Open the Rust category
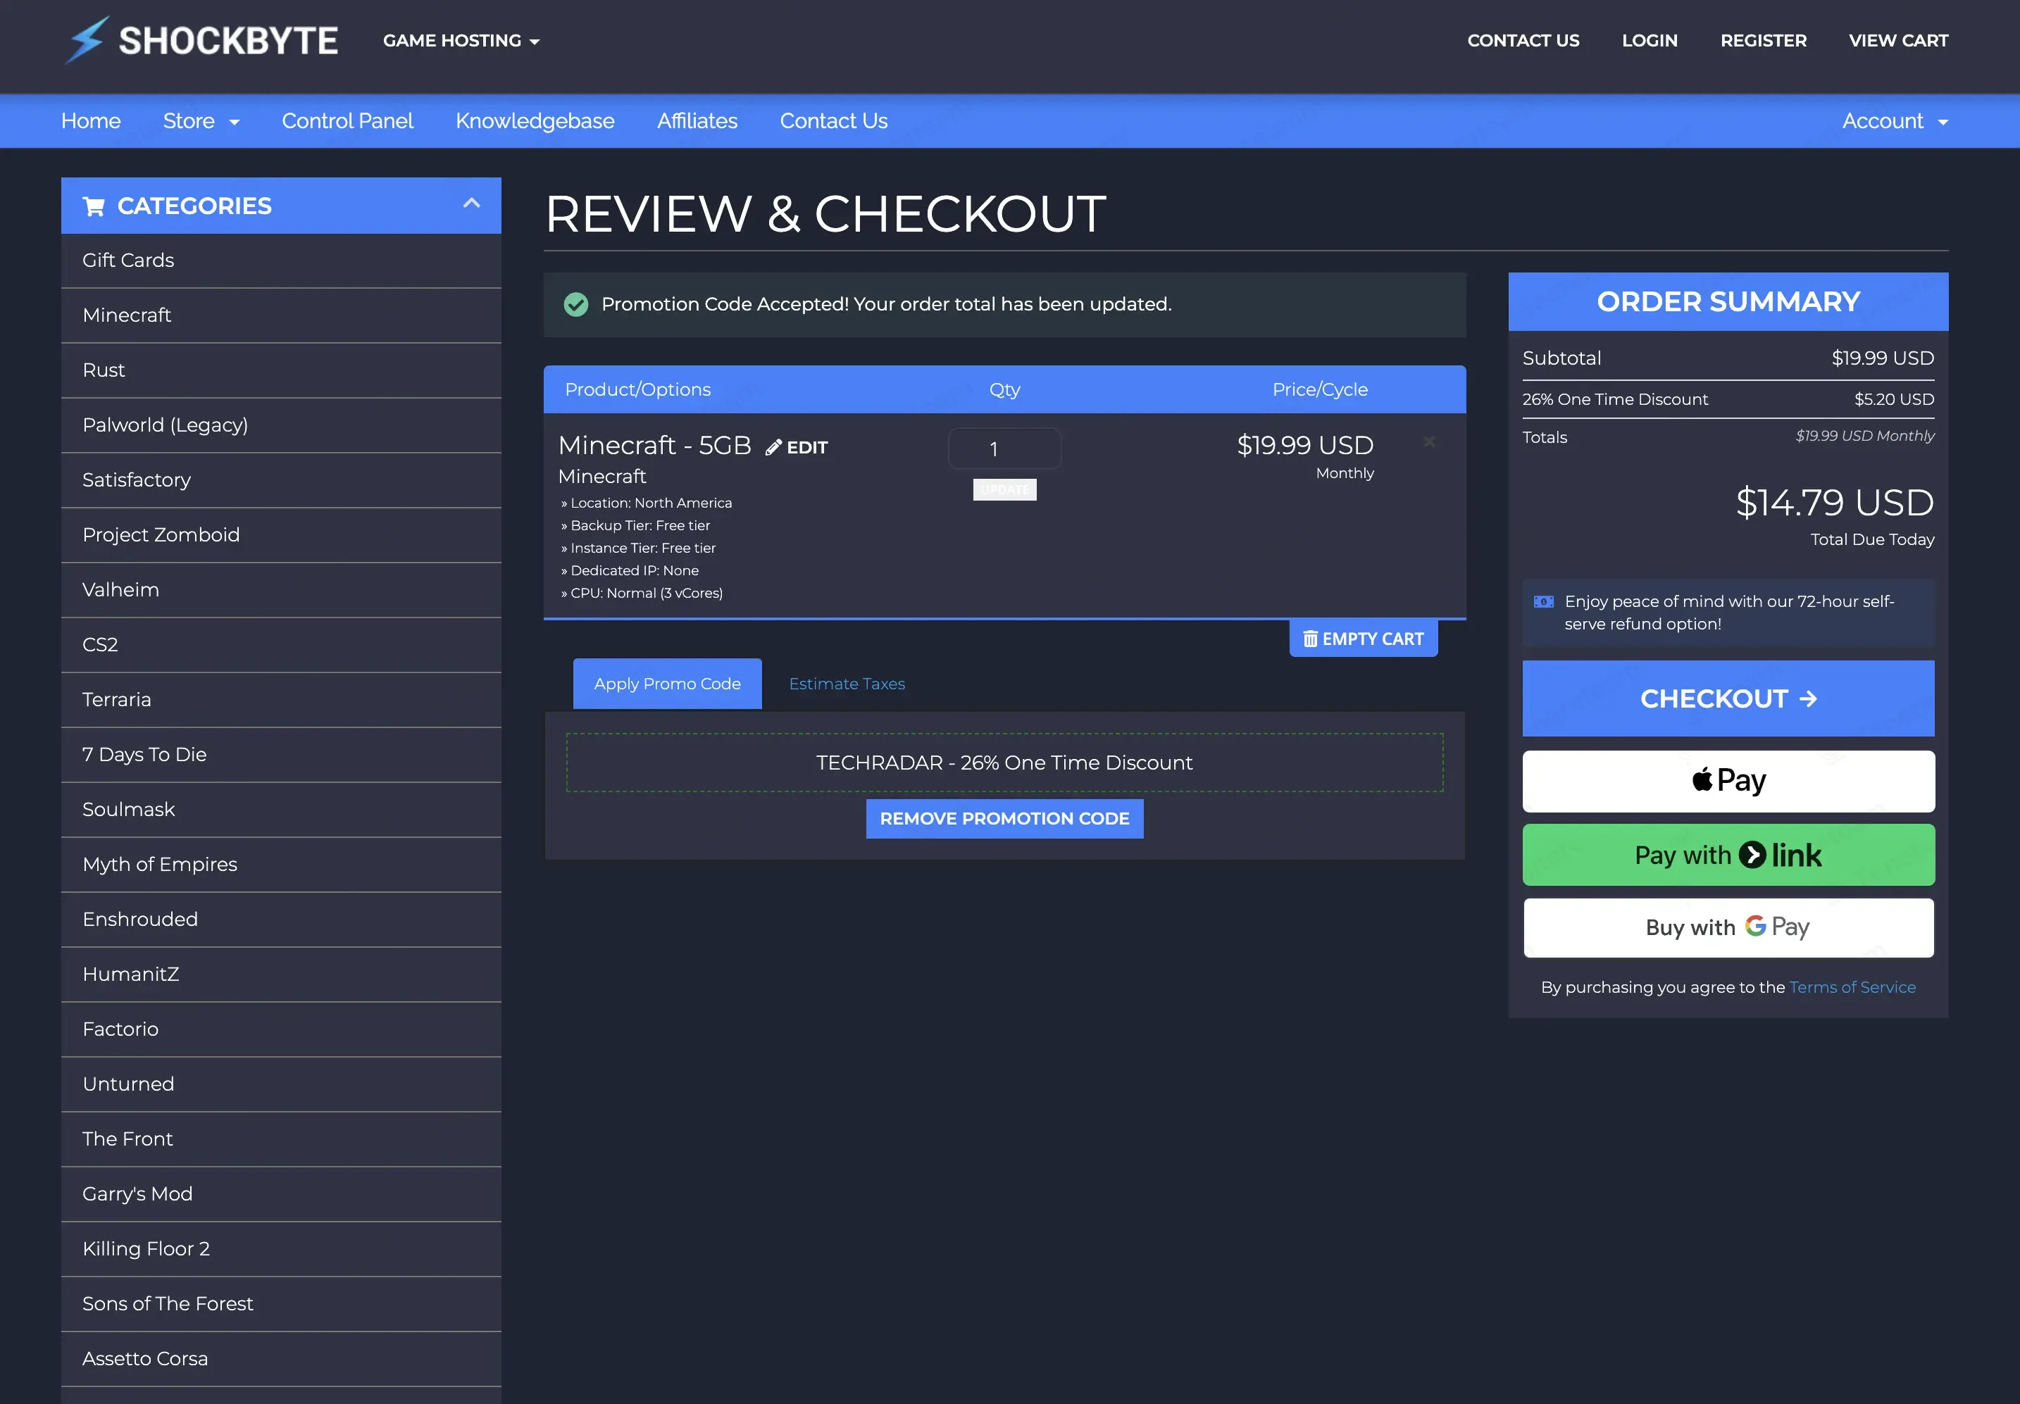Image resolution: width=2020 pixels, height=1404 pixels. pos(280,370)
